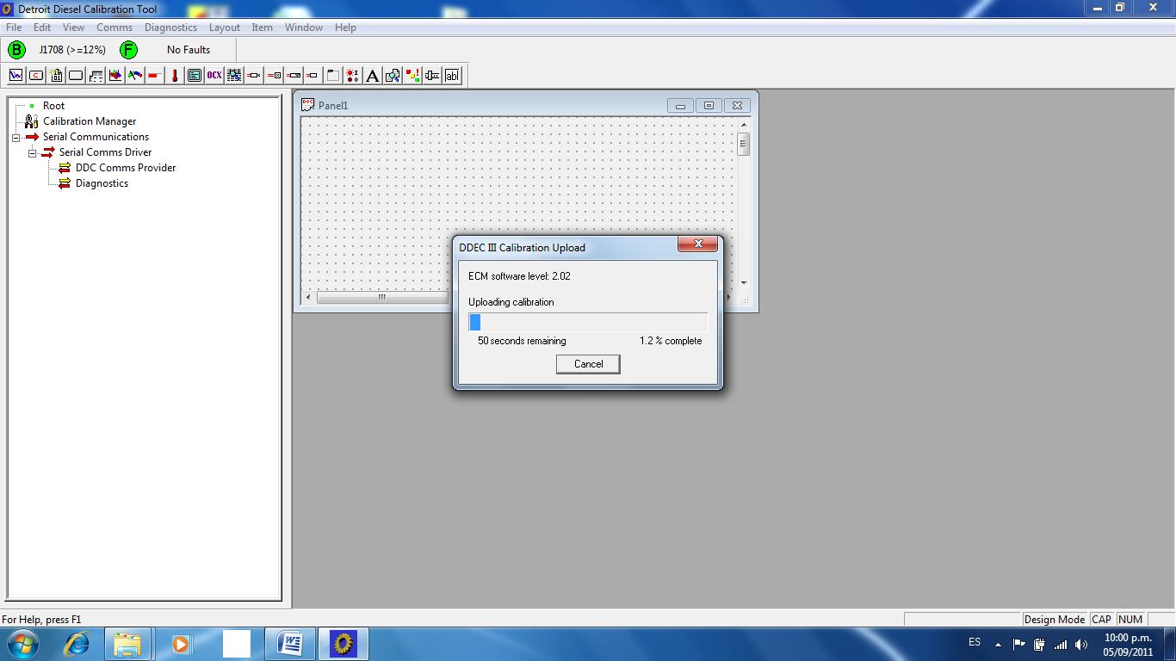Click the grid with magnifier icon
1176x661 pixels.
tap(234, 76)
